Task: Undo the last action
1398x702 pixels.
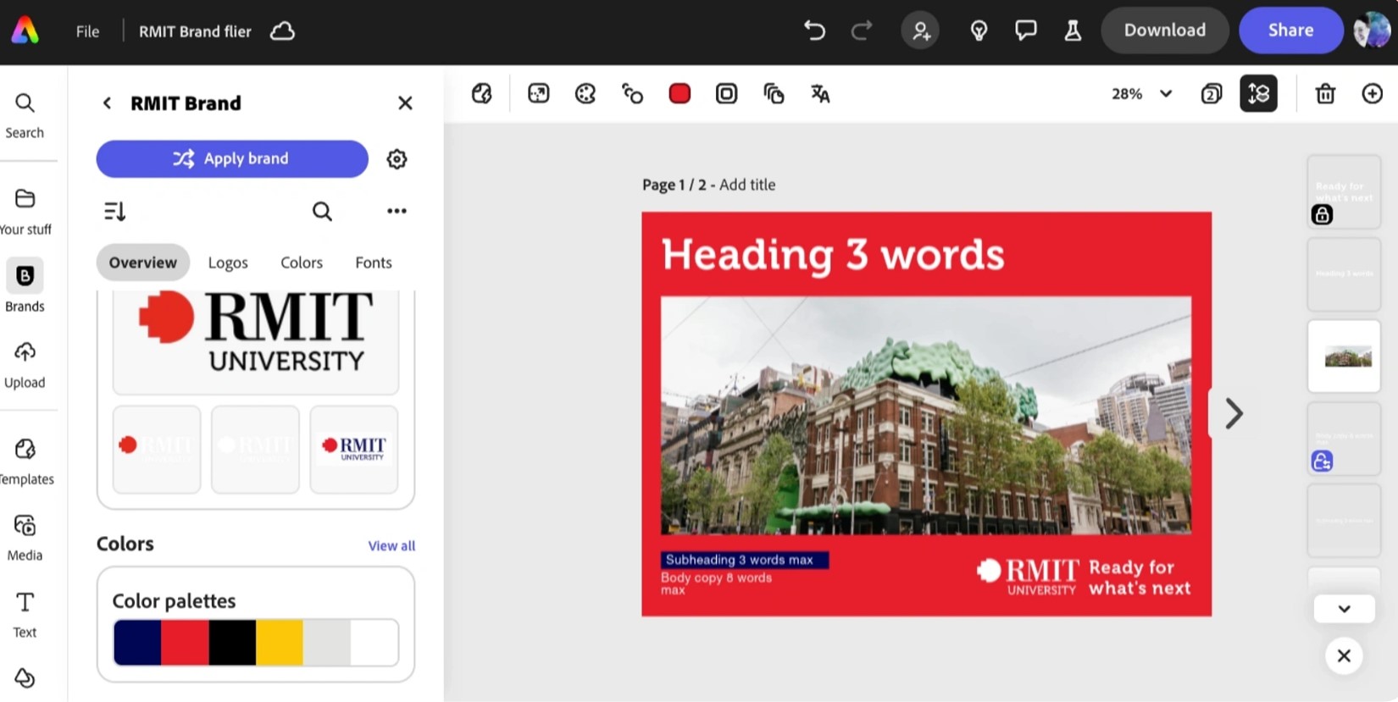Action: 814,31
